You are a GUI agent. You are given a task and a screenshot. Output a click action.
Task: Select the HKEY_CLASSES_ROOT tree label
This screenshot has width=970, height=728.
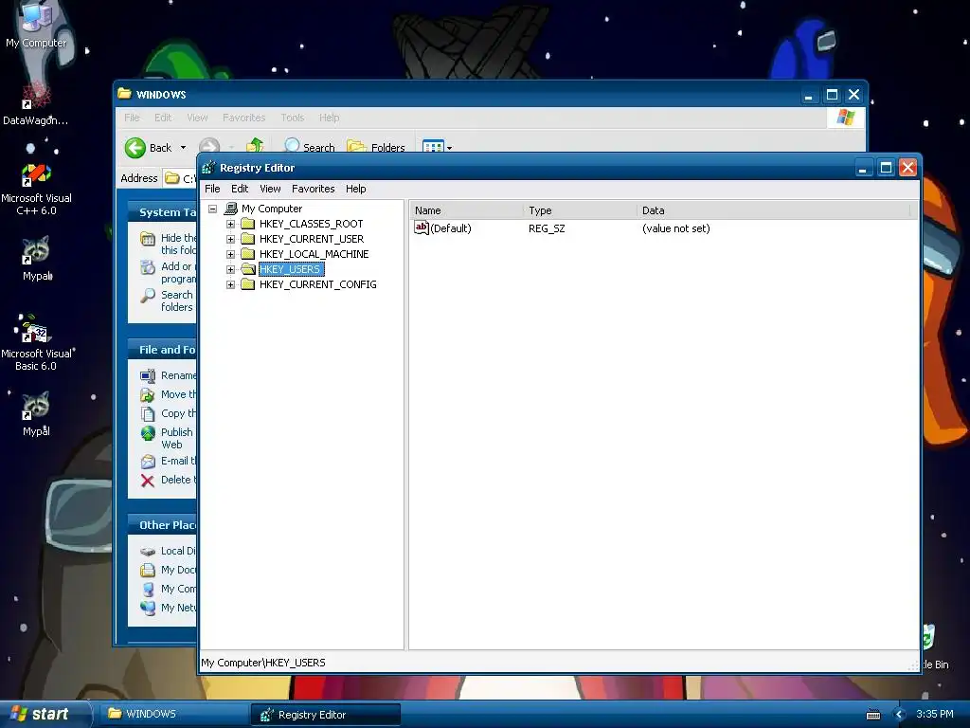point(311,224)
